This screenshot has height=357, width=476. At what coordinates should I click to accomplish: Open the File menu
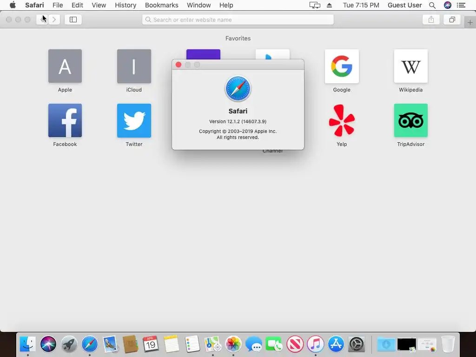tap(58, 5)
